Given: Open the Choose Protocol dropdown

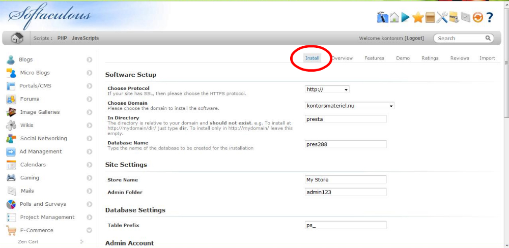Looking at the screenshot, I should (x=327, y=89).
